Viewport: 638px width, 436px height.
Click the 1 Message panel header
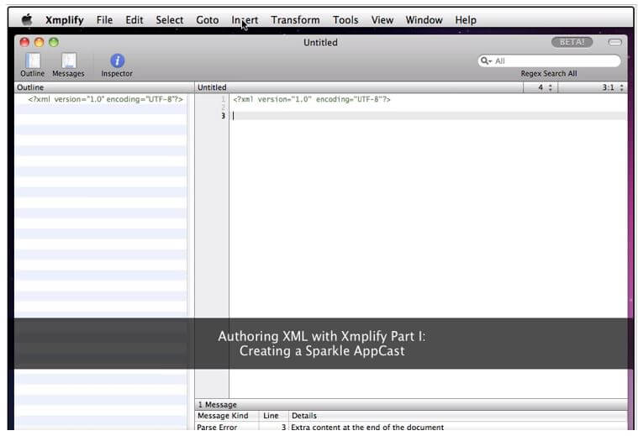pyautogui.click(x=411, y=404)
